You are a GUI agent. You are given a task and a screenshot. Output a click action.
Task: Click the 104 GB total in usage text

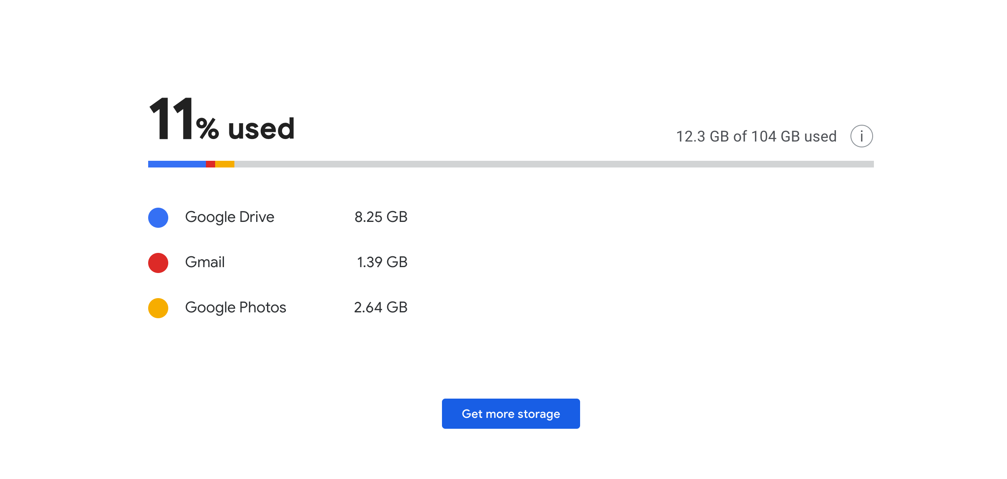[776, 136]
